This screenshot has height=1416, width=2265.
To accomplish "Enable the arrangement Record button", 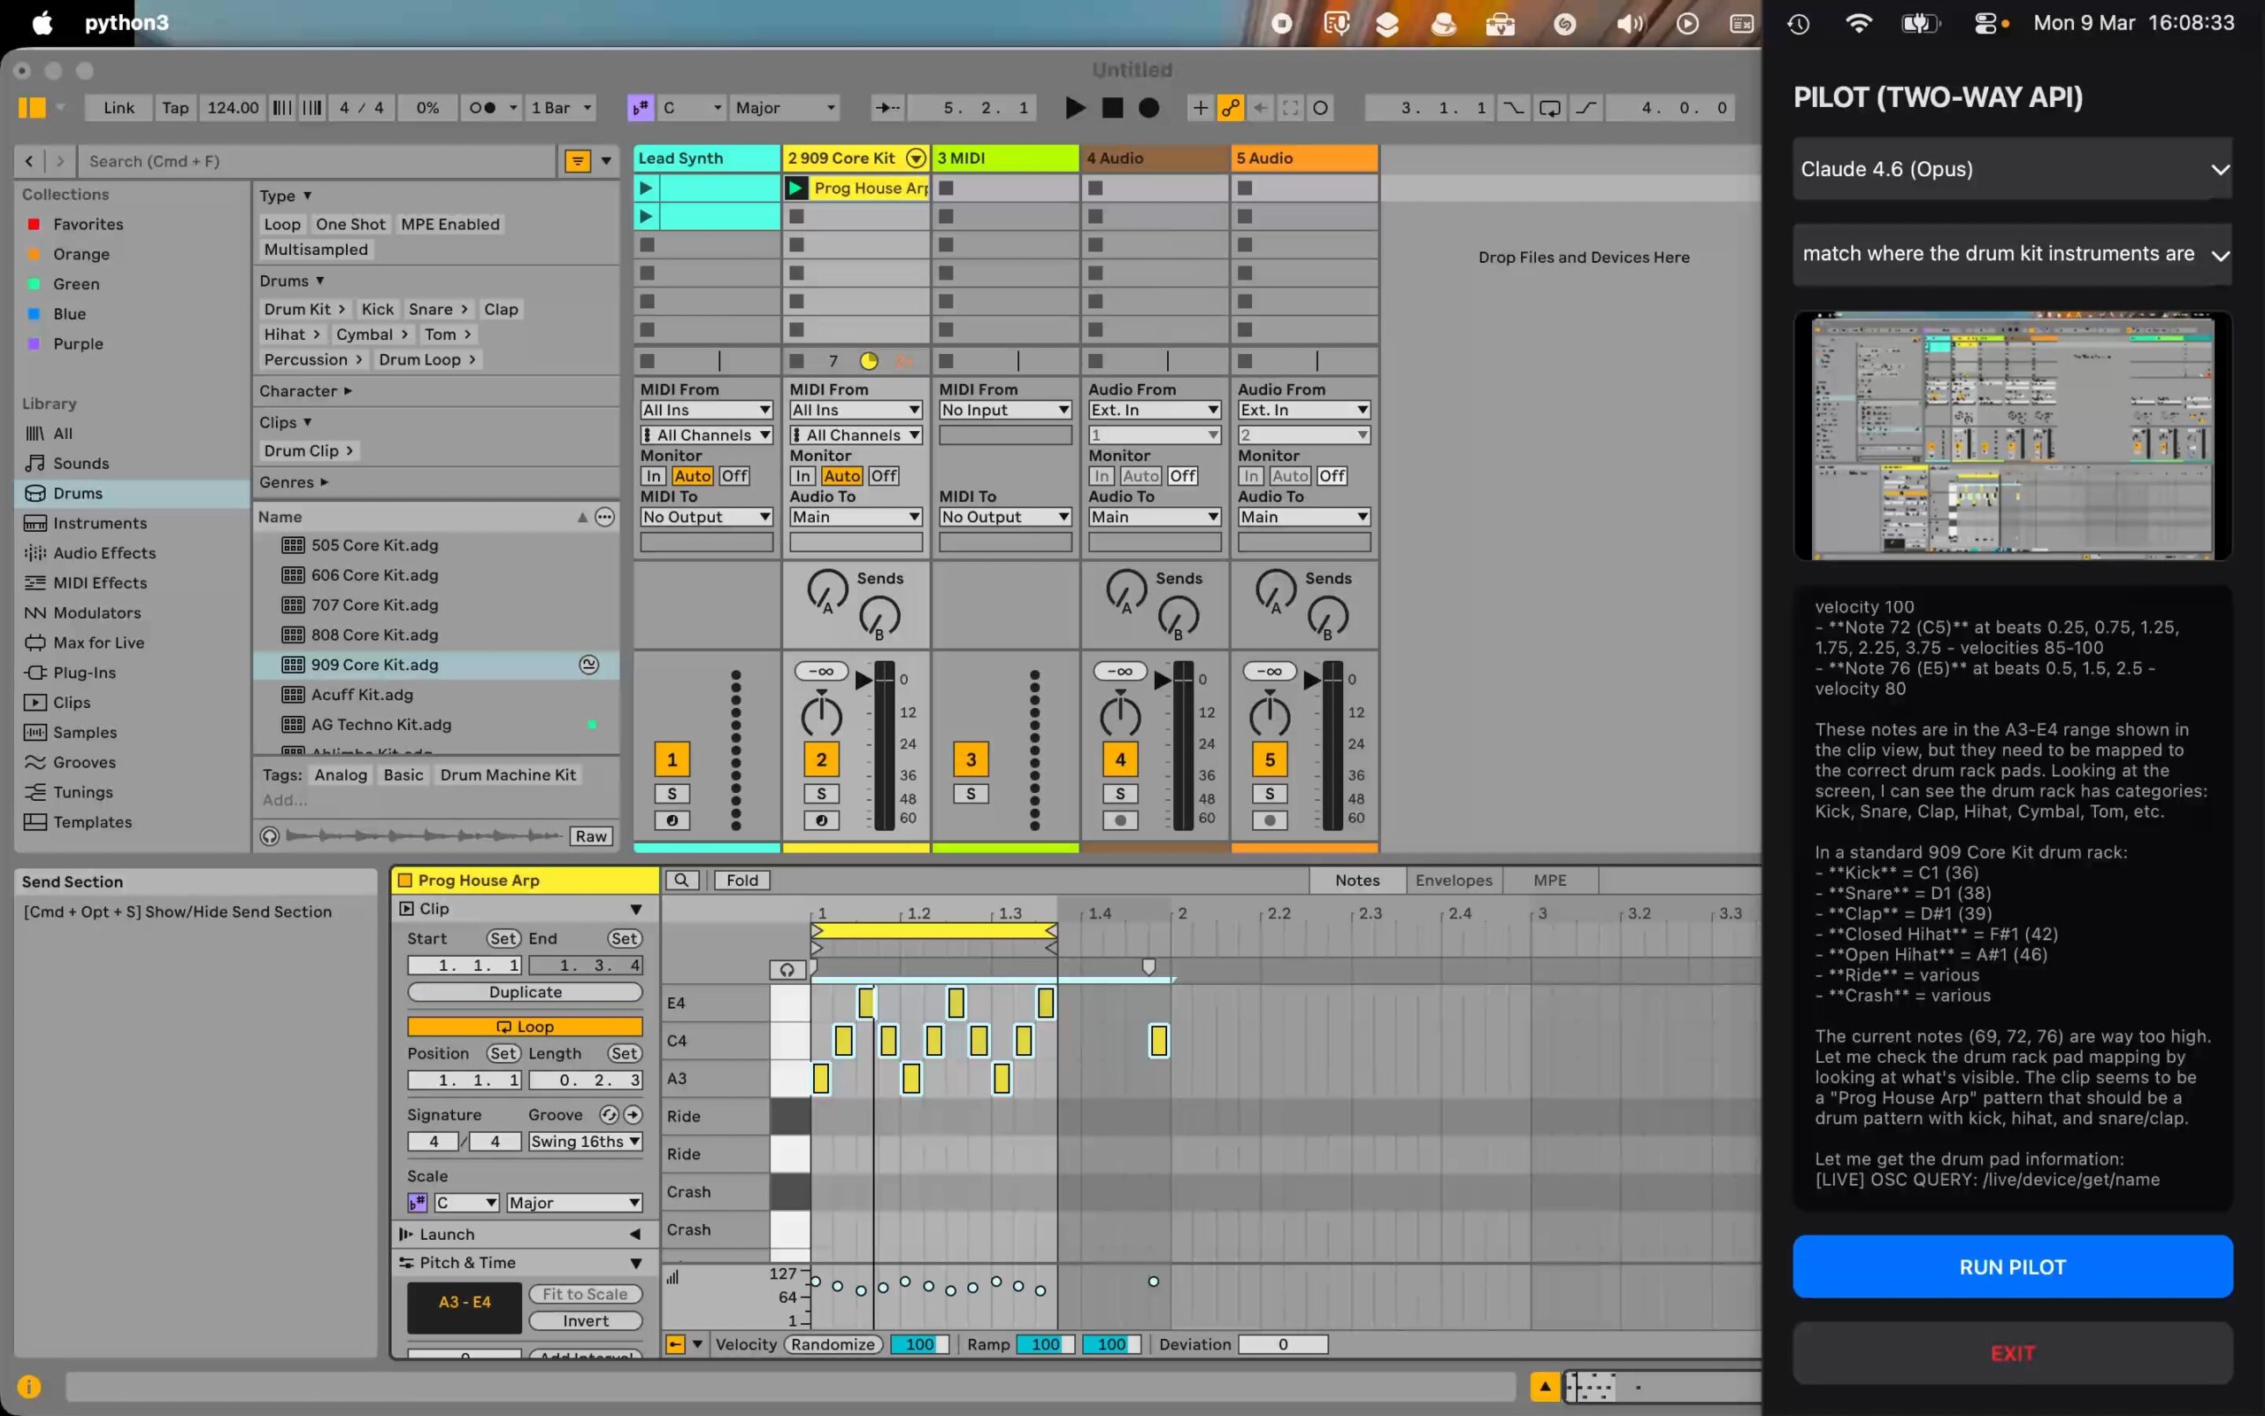I will (1148, 108).
